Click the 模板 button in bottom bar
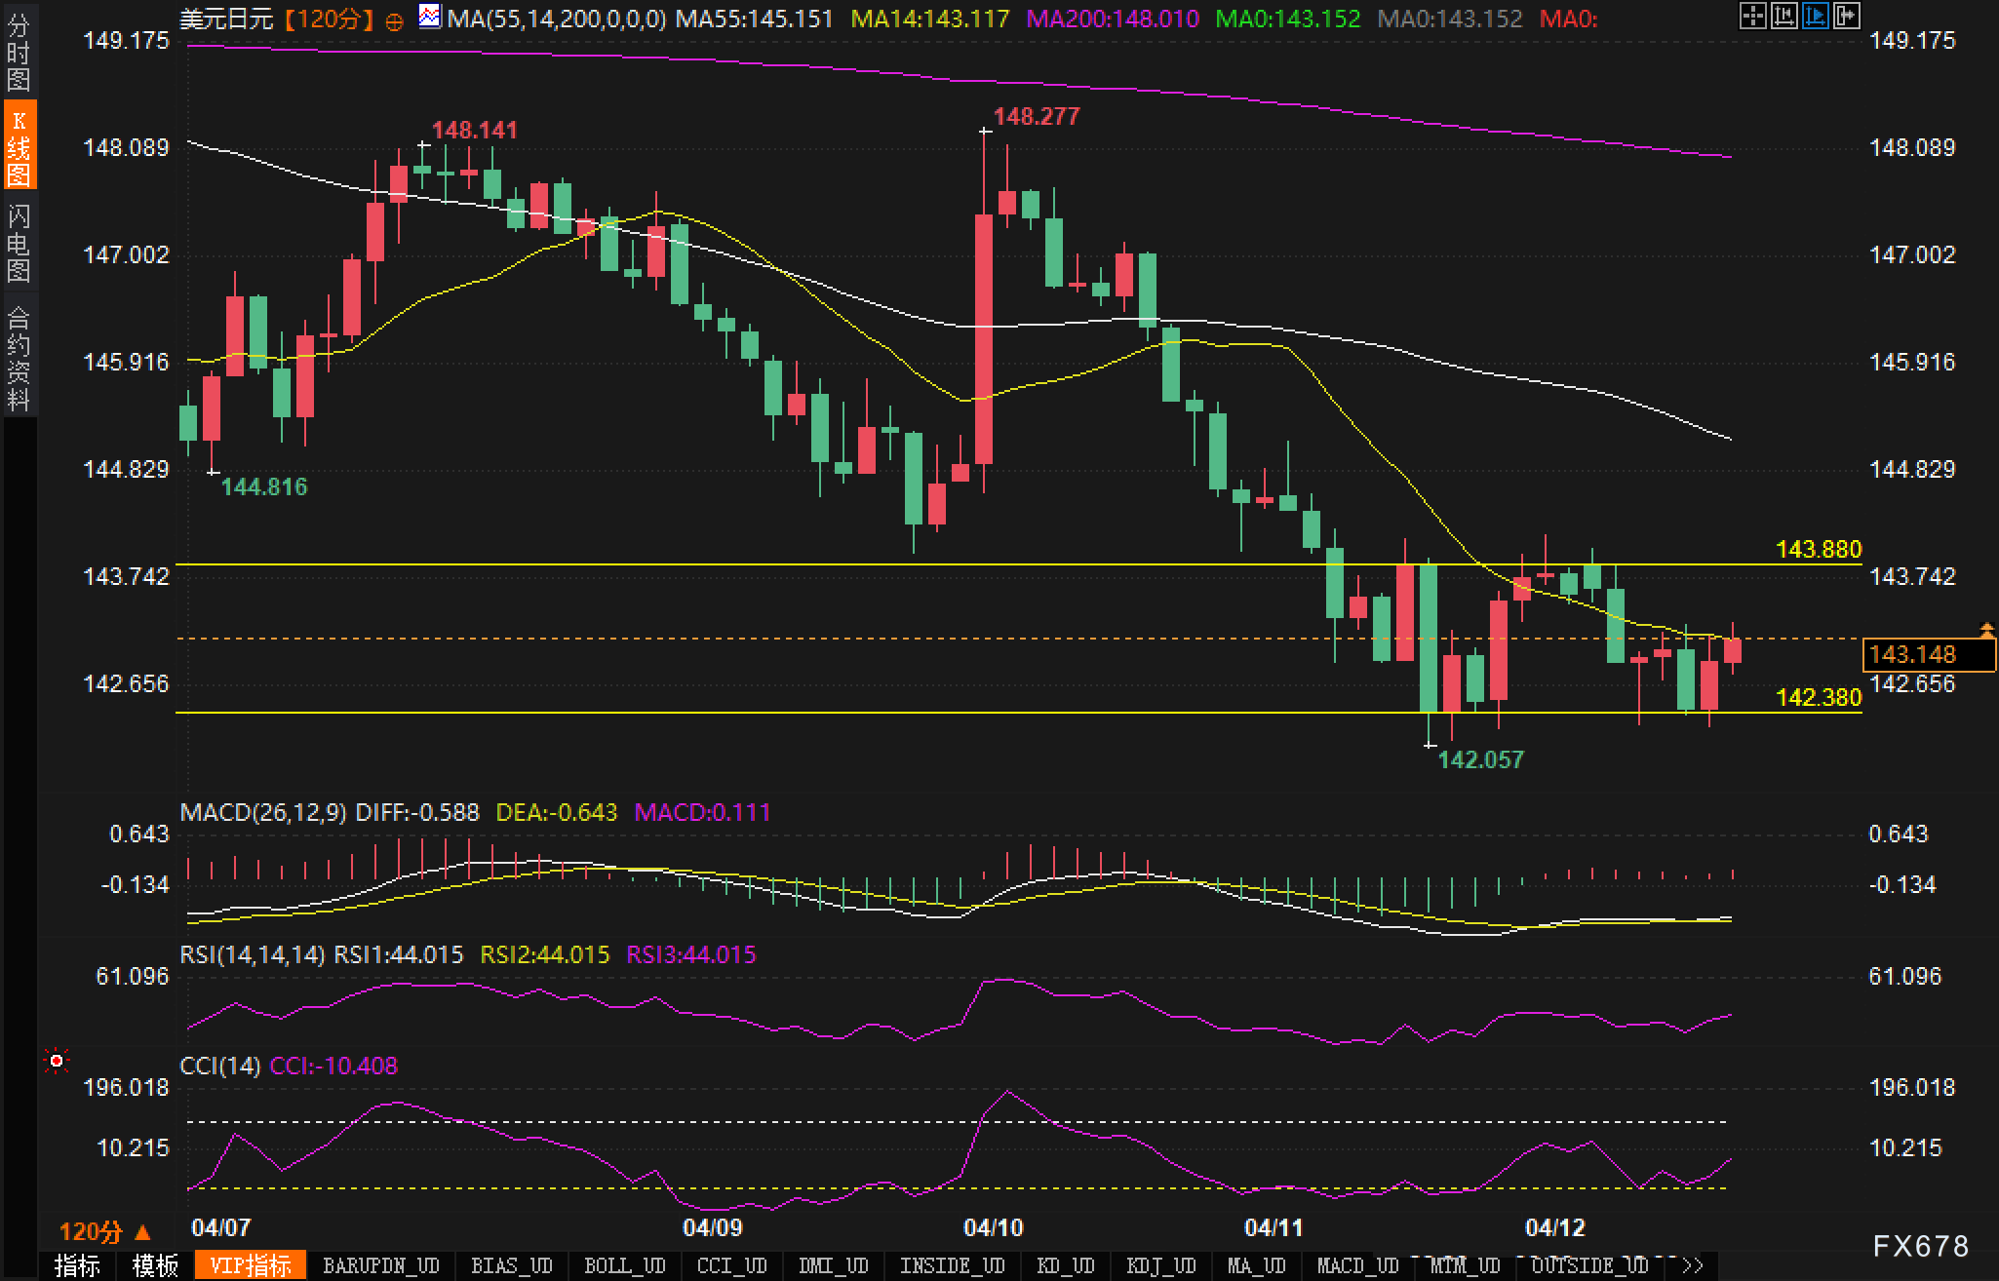 coord(155,1265)
